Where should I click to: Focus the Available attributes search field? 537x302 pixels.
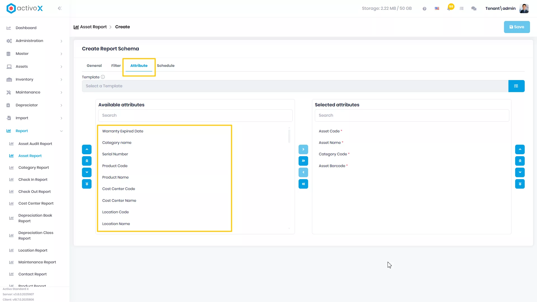pos(195,116)
